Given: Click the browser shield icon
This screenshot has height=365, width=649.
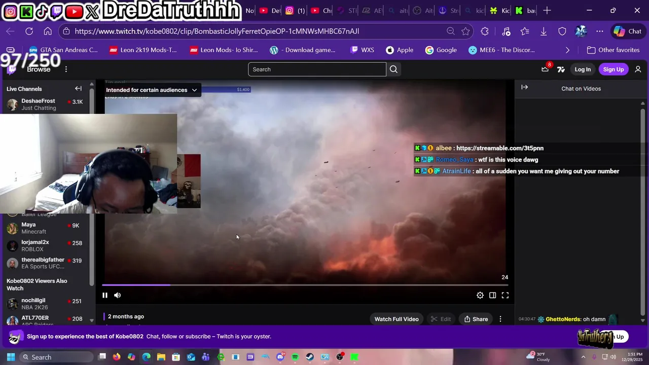Looking at the screenshot, I should [562, 31].
